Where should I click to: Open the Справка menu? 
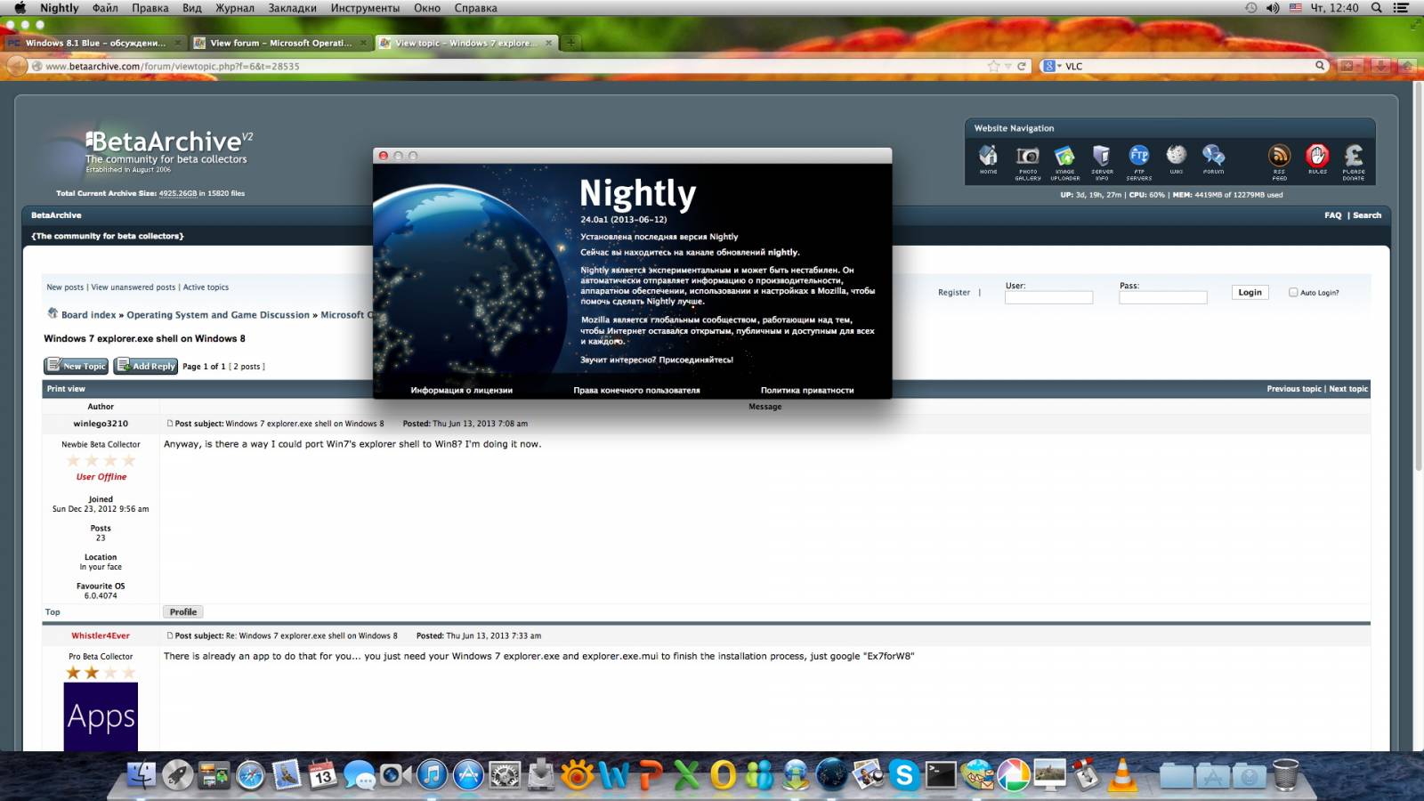(x=475, y=8)
